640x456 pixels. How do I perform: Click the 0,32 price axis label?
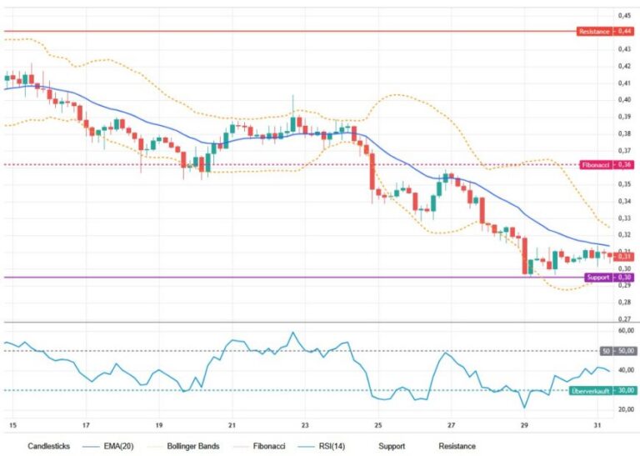point(624,235)
